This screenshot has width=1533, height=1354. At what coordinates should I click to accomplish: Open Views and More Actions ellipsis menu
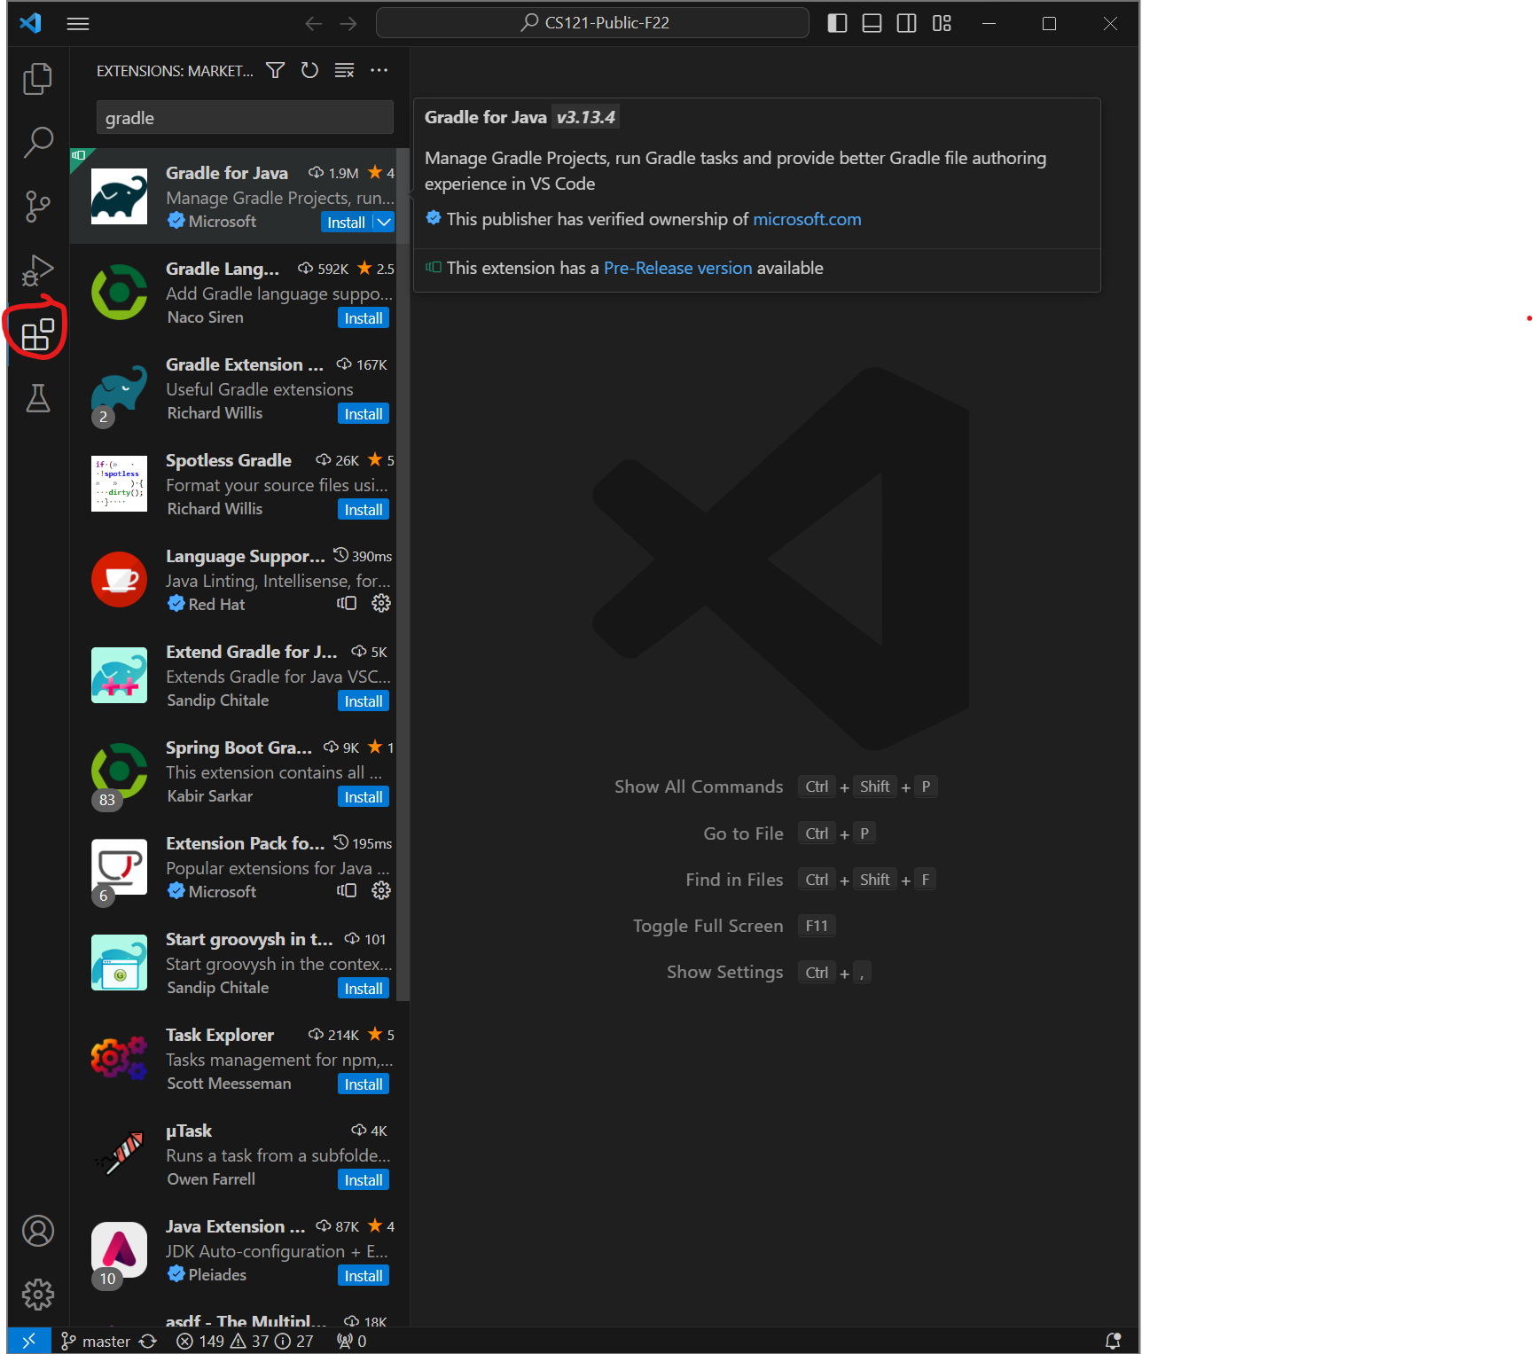pos(379,71)
